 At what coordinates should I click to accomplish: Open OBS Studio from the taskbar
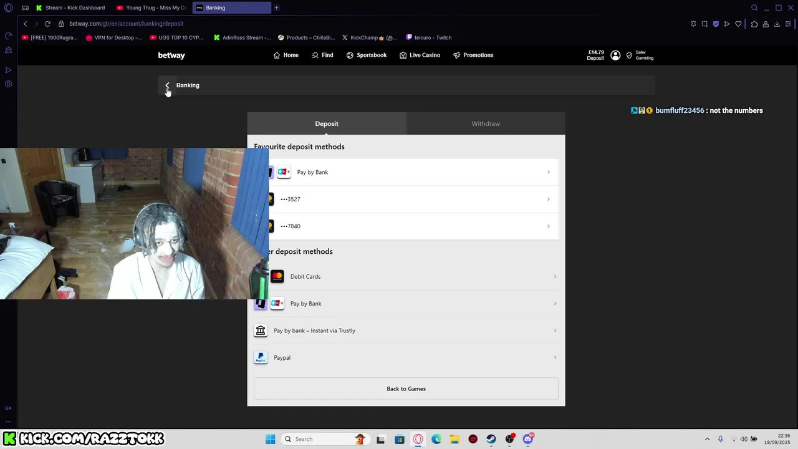[509, 439]
